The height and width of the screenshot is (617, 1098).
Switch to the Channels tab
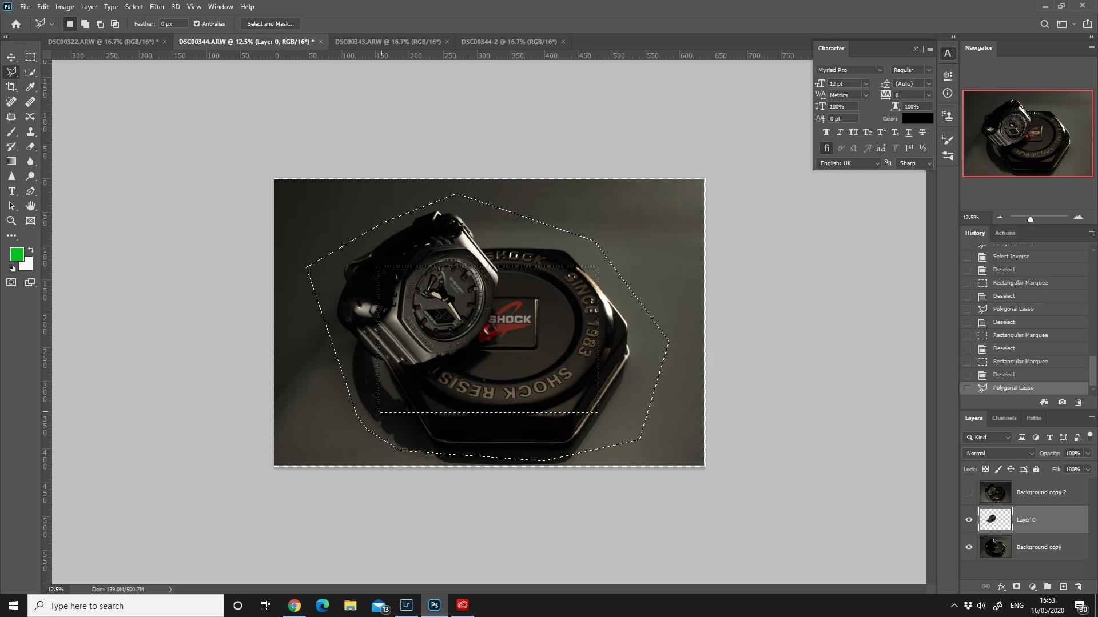coord(1004,418)
